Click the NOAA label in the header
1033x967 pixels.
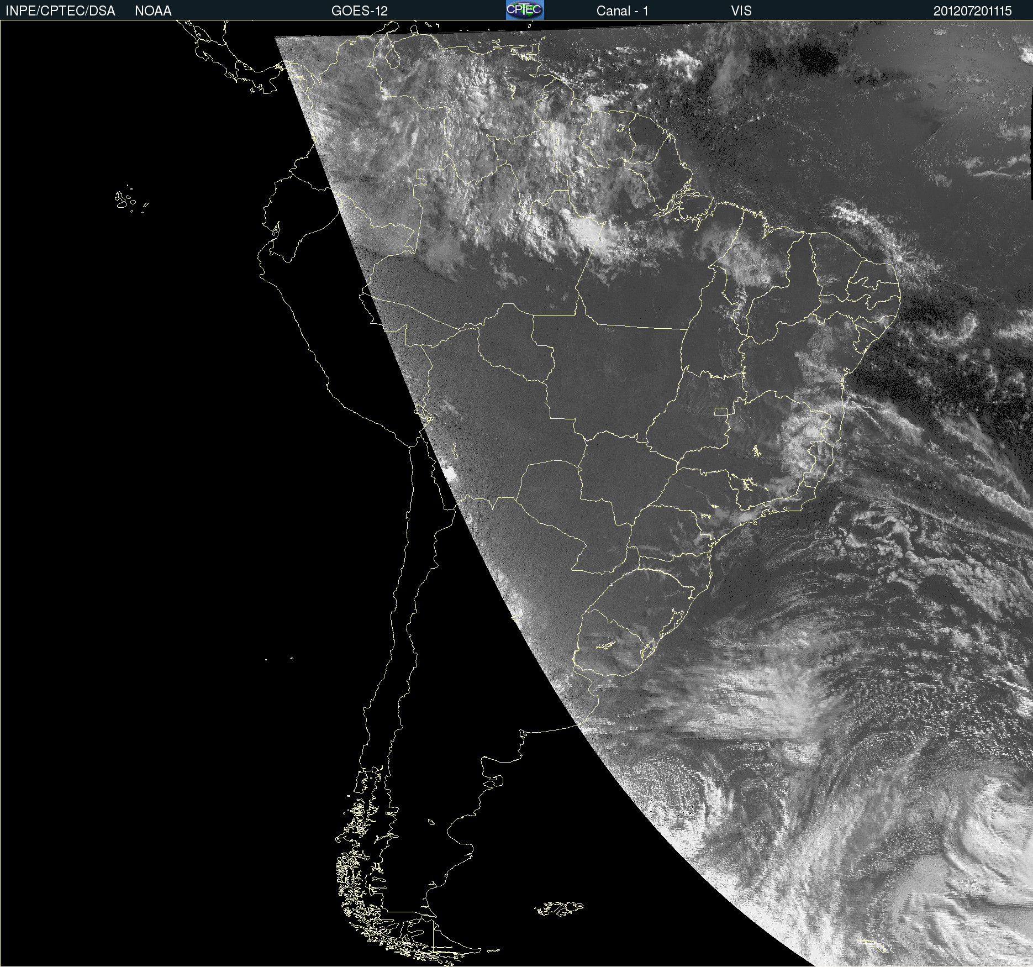(153, 11)
